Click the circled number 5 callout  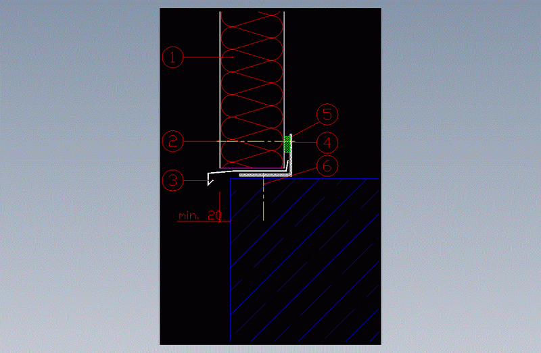click(x=327, y=115)
